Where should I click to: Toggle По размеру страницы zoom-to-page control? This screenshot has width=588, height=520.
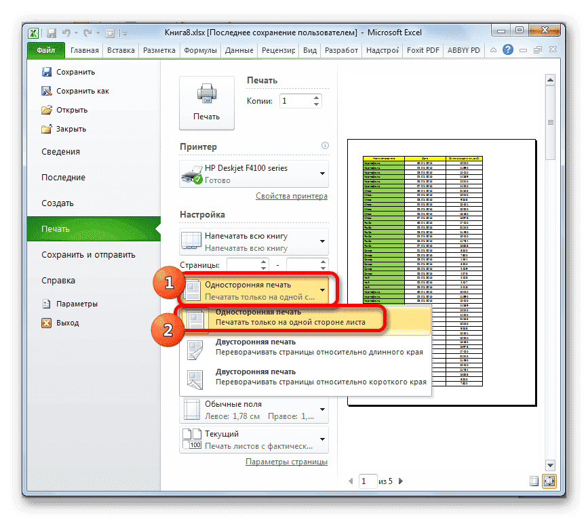(549, 481)
